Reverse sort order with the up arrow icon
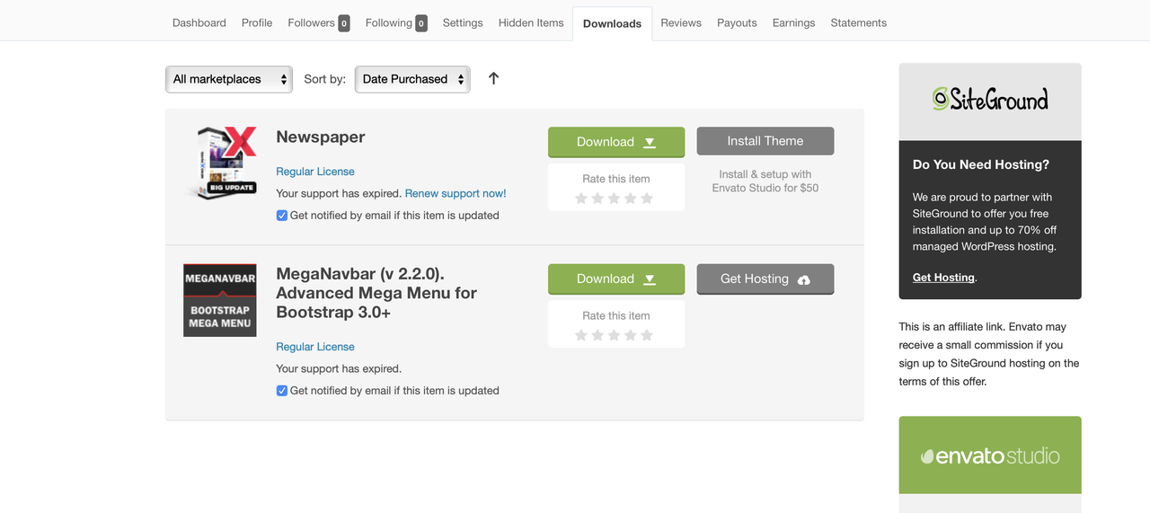 click(x=493, y=78)
